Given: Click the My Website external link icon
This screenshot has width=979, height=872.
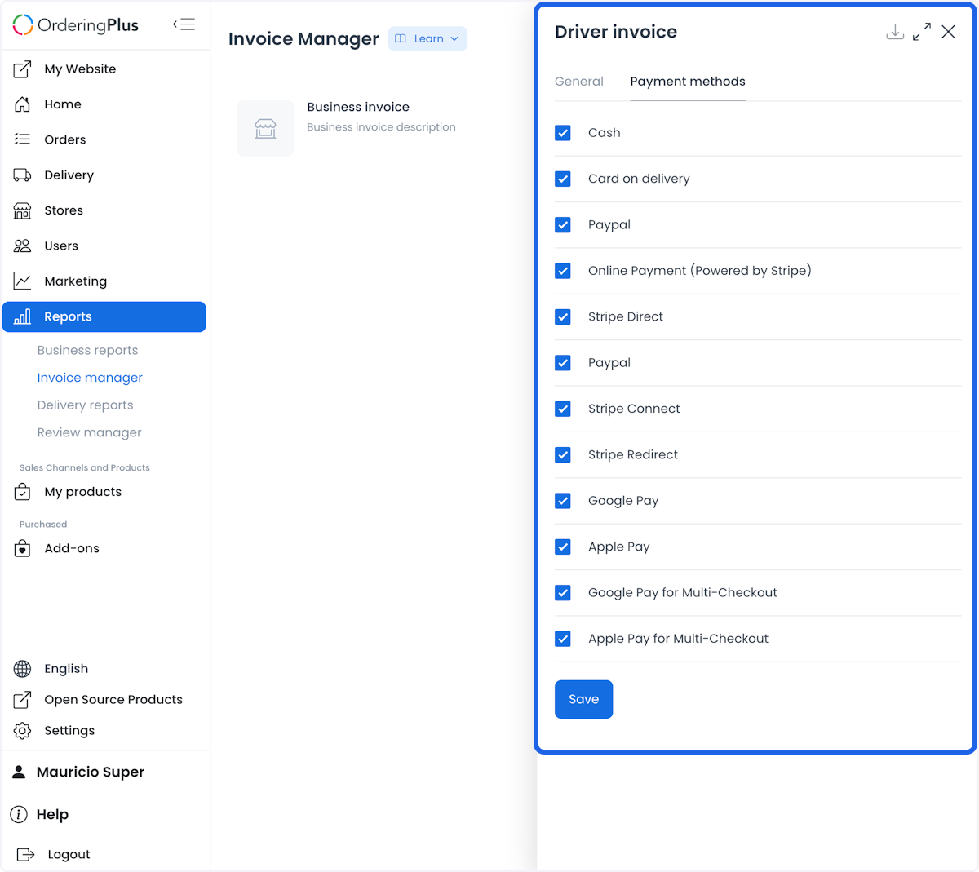Looking at the screenshot, I should 23,69.
